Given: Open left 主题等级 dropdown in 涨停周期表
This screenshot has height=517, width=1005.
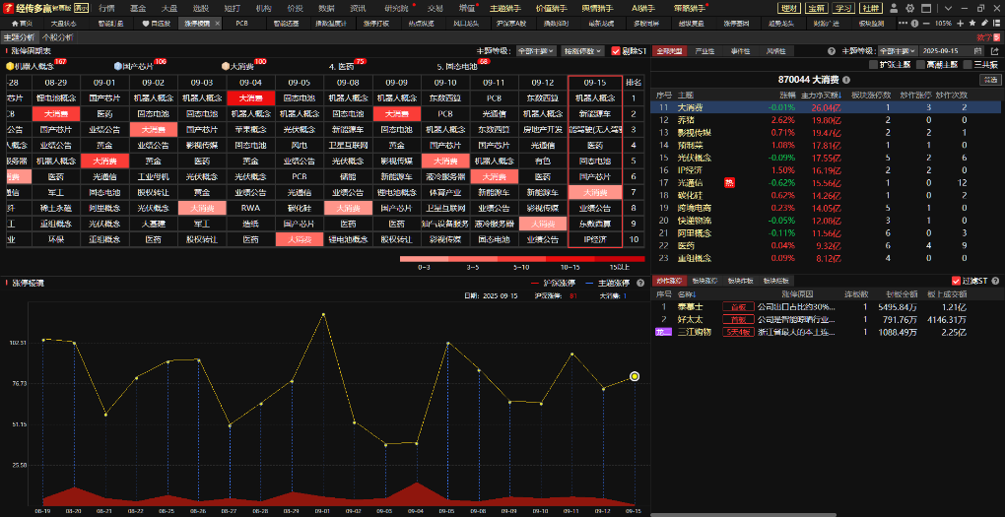Looking at the screenshot, I should point(536,50).
